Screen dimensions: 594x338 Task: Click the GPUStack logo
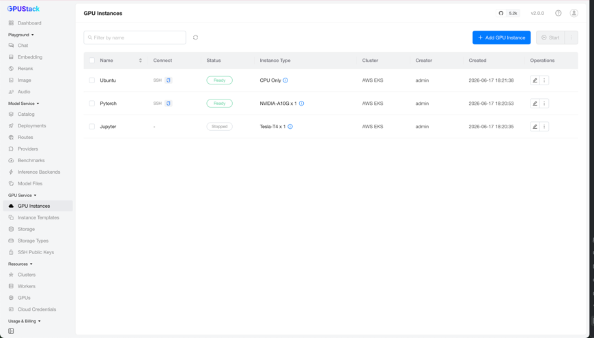point(23,9)
